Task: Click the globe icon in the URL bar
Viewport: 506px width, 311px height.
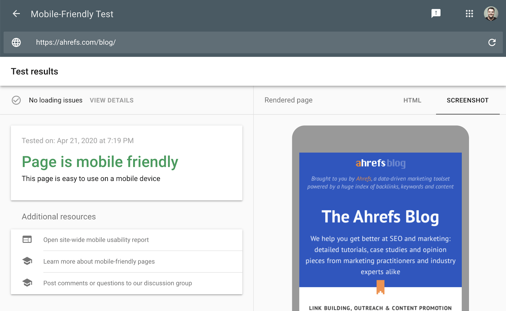Action: (x=16, y=42)
